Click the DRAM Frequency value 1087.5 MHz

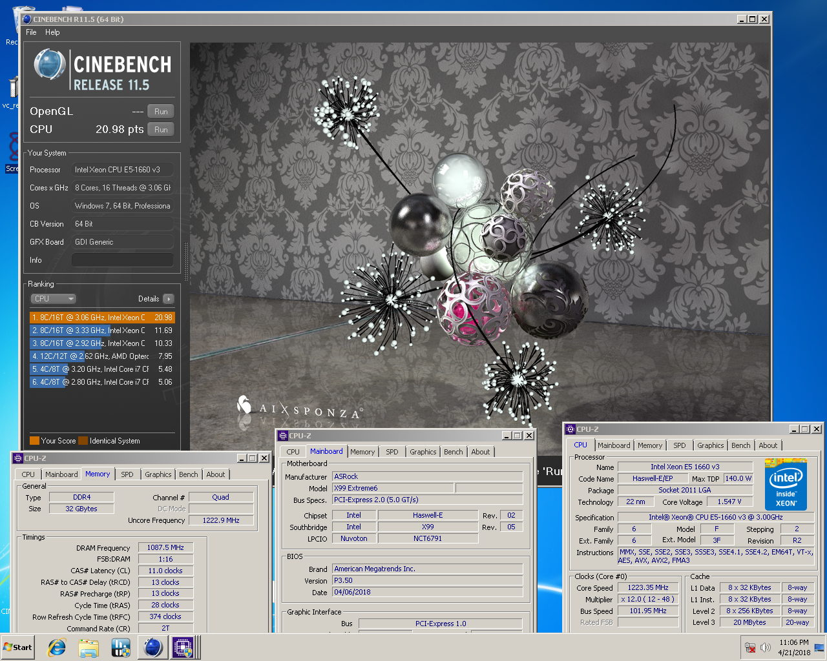(165, 547)
